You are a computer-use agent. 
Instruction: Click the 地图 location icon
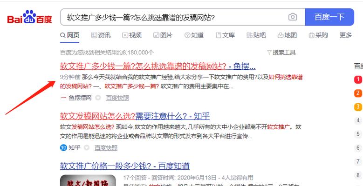281,35
